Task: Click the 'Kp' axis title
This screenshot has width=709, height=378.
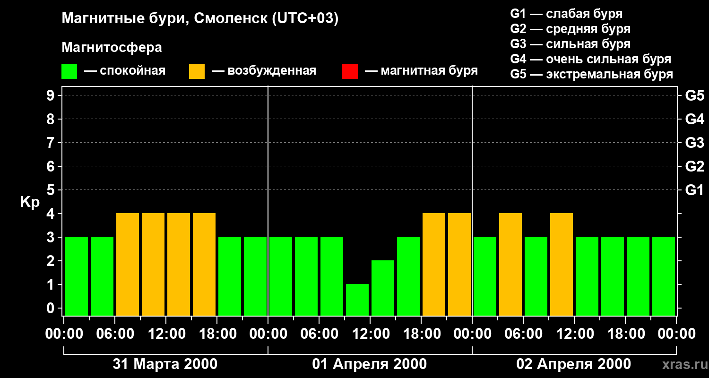Action: 30,203
